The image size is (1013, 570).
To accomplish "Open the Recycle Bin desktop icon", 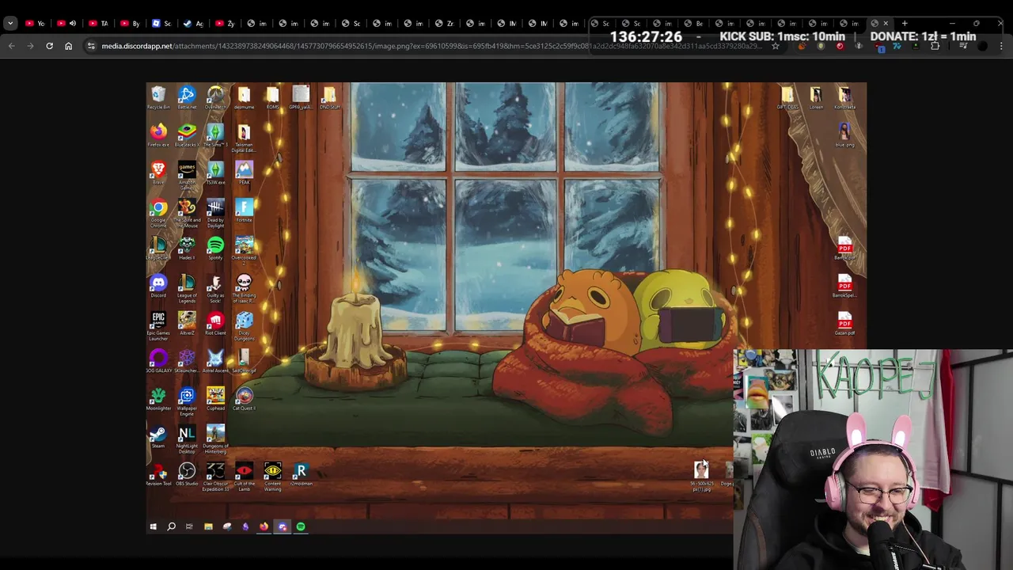I will tap(158, 97).
